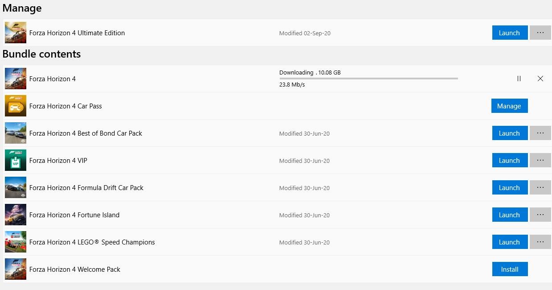Click the Car Pass icon
Image resolution: width=552 pixels, height=290 pixels.
[x=16, y=106]
